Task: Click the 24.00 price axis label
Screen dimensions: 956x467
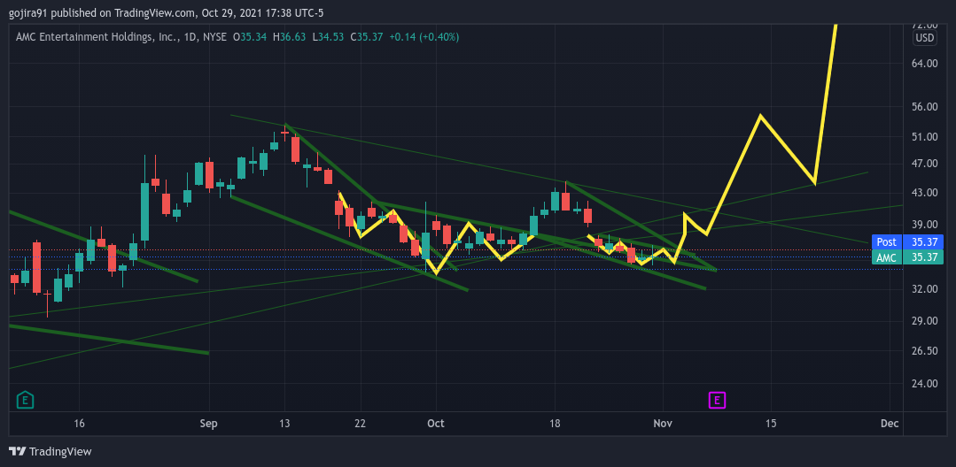Action: pyautogui.click(x=924, y=384)
